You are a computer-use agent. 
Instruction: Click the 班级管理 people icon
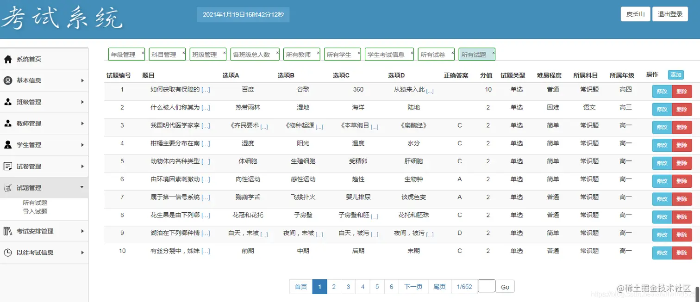8,102
